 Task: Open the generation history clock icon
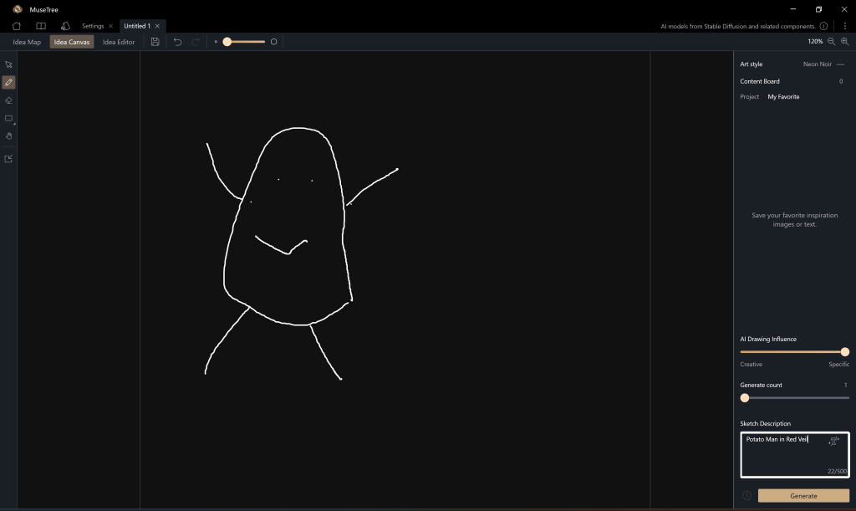746,496
